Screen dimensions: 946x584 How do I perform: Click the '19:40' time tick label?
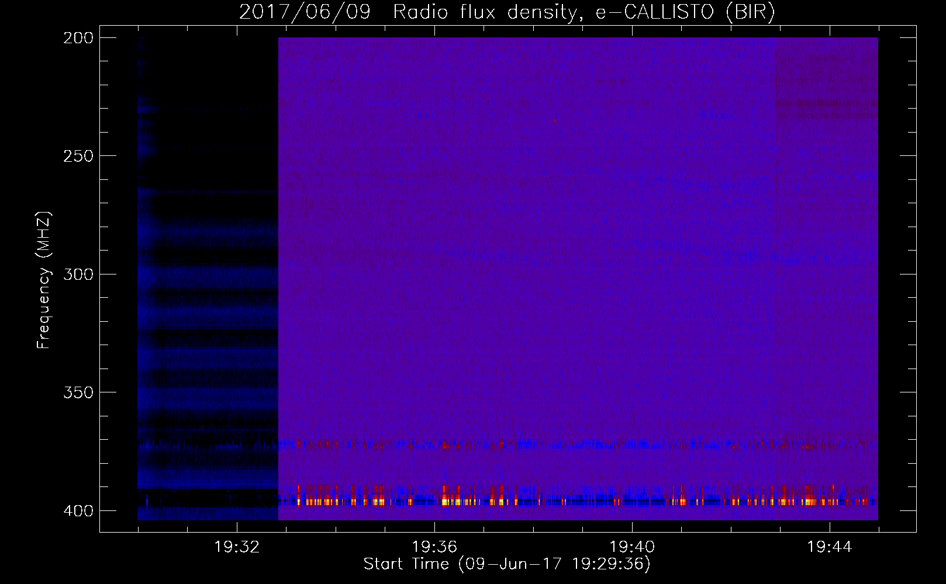tap(631, 547)
